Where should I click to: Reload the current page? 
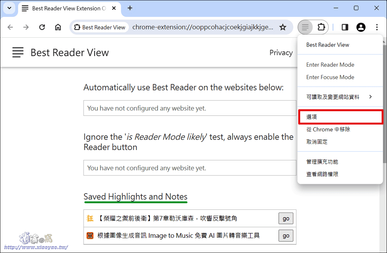click(x=42, y=27)
